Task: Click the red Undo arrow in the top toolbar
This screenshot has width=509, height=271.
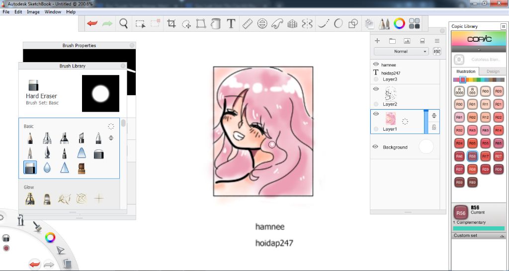Action: pyautogui.click(x=92, y=23)
